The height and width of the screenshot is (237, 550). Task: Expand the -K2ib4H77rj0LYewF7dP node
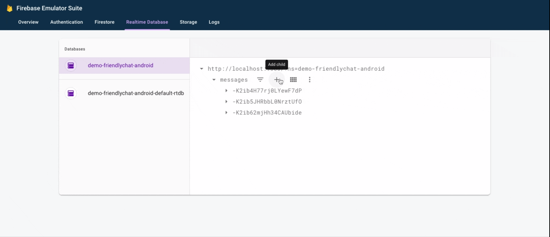click(226, 91)
